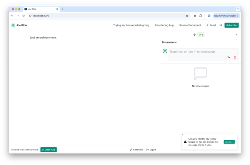Image resolution: width=250 pixels, height=165 pixels.
Task: Click the search magnifier icon in site header
Action: click(x=221, y=25)
